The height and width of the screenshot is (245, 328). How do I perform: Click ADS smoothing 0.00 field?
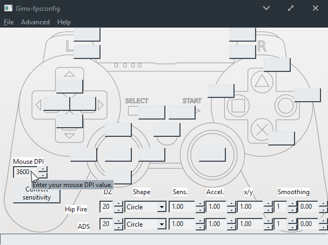coord(307,224)
